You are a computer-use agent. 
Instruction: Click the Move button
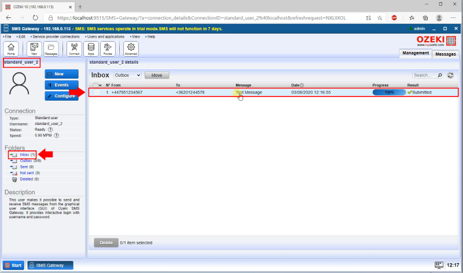[x=157, y=75]
